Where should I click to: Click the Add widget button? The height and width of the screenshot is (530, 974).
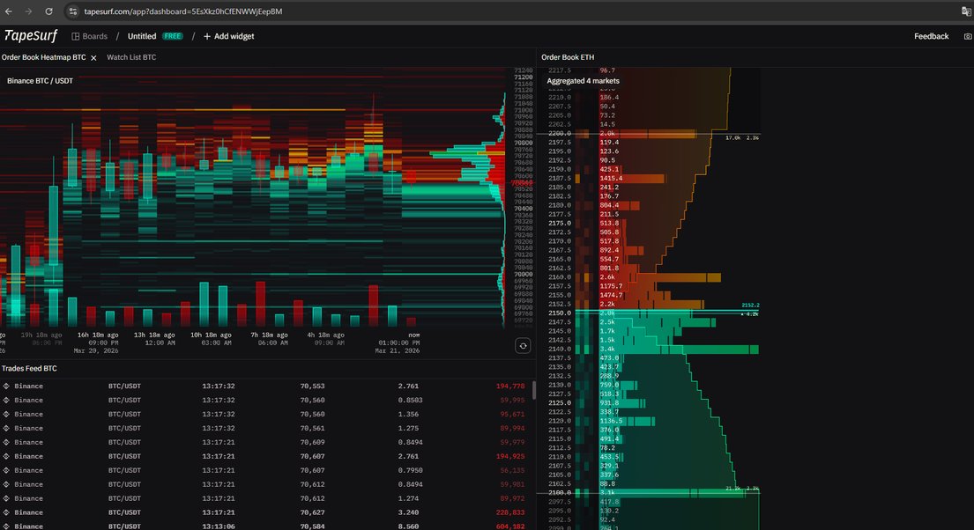tap(228, 36)
